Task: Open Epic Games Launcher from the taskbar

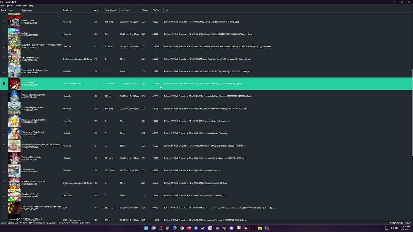Action: click(224, 228)
